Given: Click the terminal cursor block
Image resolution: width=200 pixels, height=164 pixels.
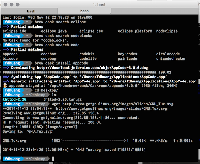Looking at the screenshot, I should (x=53, y=159).
